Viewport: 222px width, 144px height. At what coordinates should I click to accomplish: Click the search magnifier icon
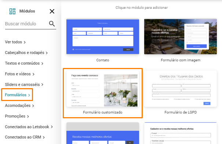tap(52, 24)
